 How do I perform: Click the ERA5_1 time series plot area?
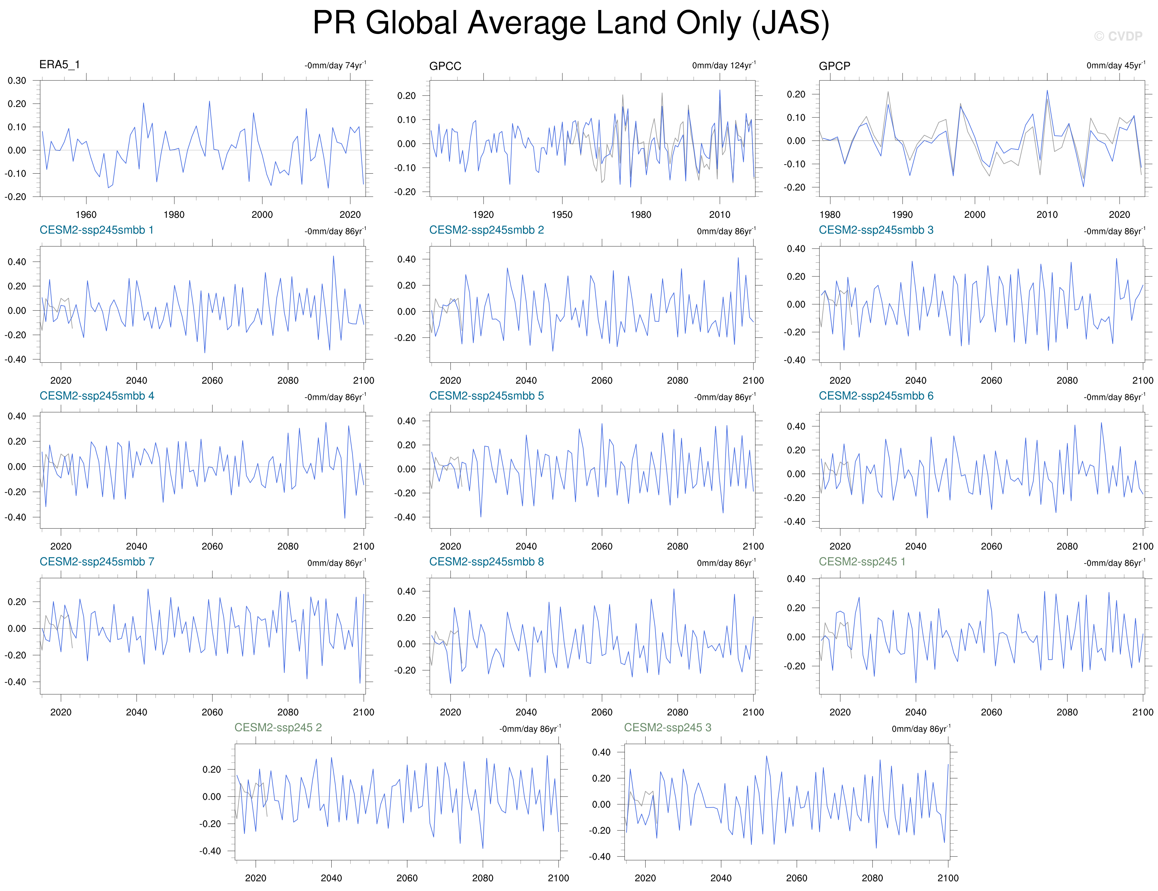203,139
